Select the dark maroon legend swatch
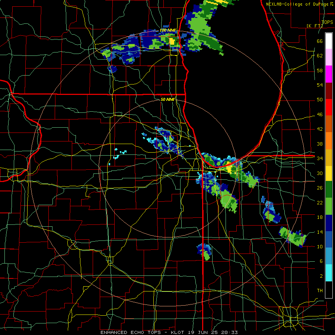This screenshot has width=335, height=335. (x=329, y=91)
